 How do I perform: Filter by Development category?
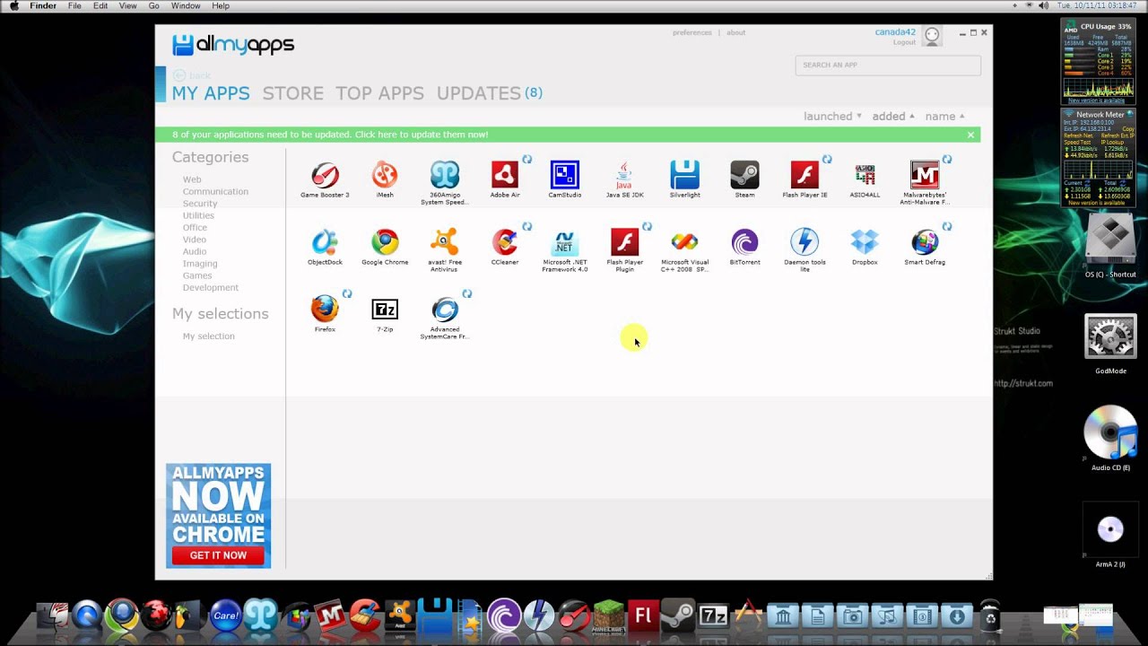pyautogui.click(x=211, y=287)
